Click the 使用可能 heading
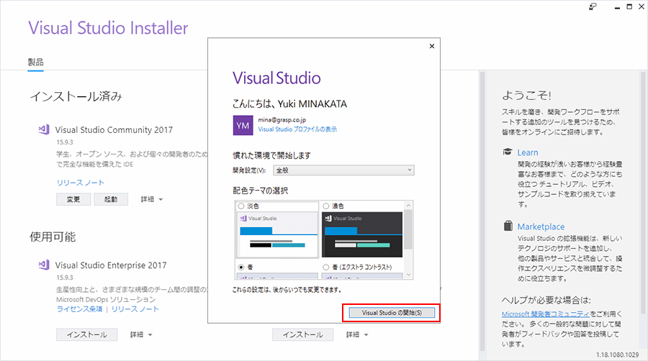Image resolution: width=648 pixels, height=361 pixels. (53, 237)
